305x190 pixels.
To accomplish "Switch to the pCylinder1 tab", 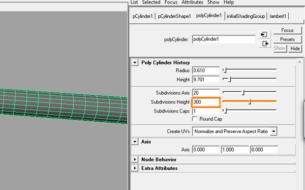I will point(142,16).
